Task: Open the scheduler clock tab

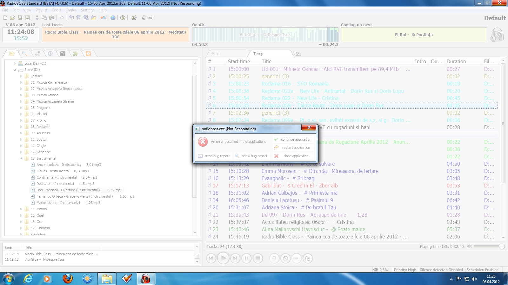Action: tap(50, 54)
